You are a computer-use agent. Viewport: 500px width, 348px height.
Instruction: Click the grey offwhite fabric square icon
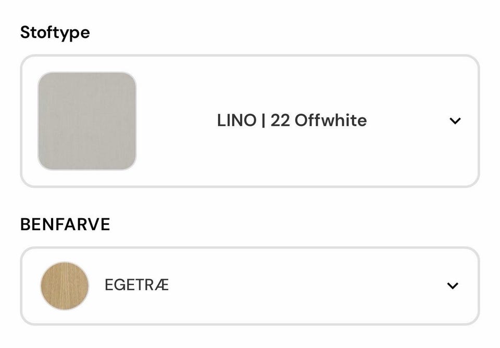[87, 121]
